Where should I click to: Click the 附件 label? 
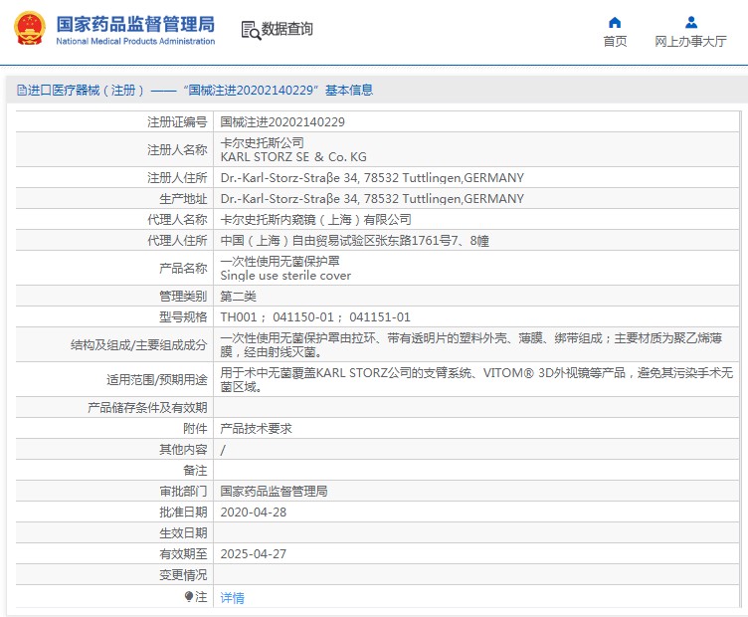pyautogui.click(x=195, y=429)
